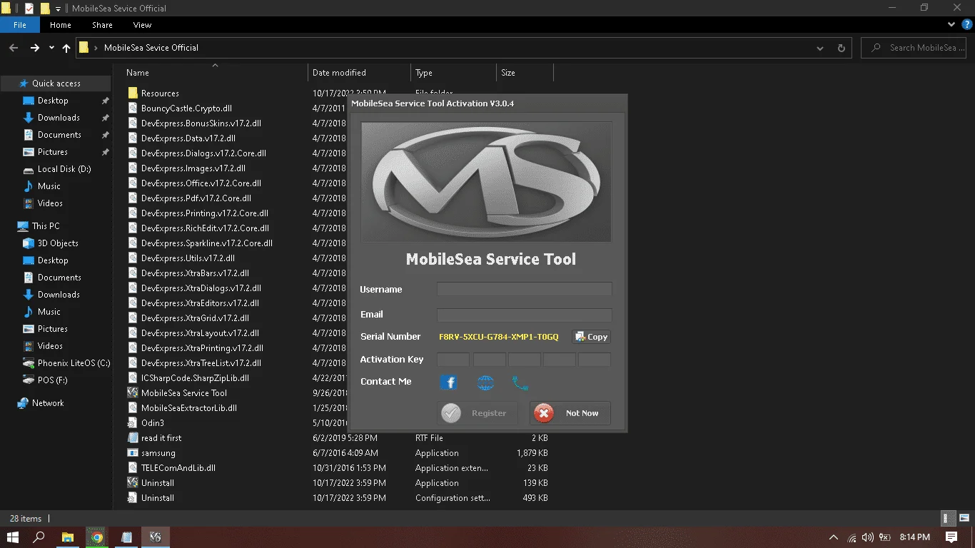Select the serial number text F8RV-5XCU-G784-XMP1-T0GQ
975x548 pixels.
[x=499, y=337]
